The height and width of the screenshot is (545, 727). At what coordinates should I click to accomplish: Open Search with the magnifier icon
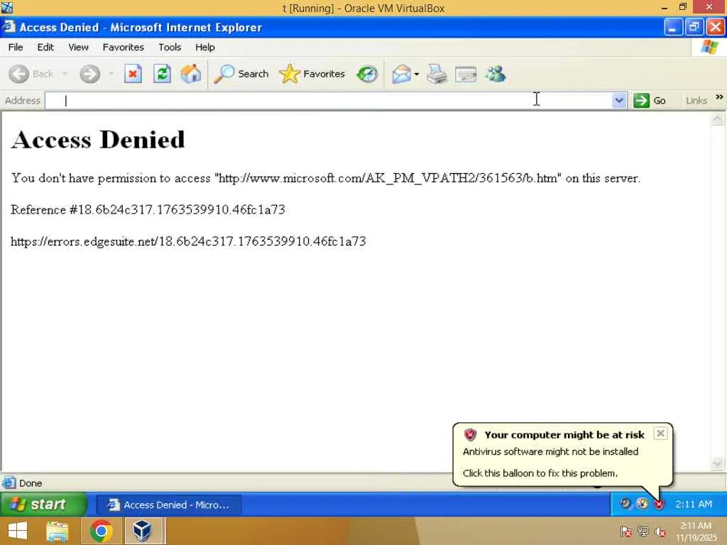[x=241, y=74]
